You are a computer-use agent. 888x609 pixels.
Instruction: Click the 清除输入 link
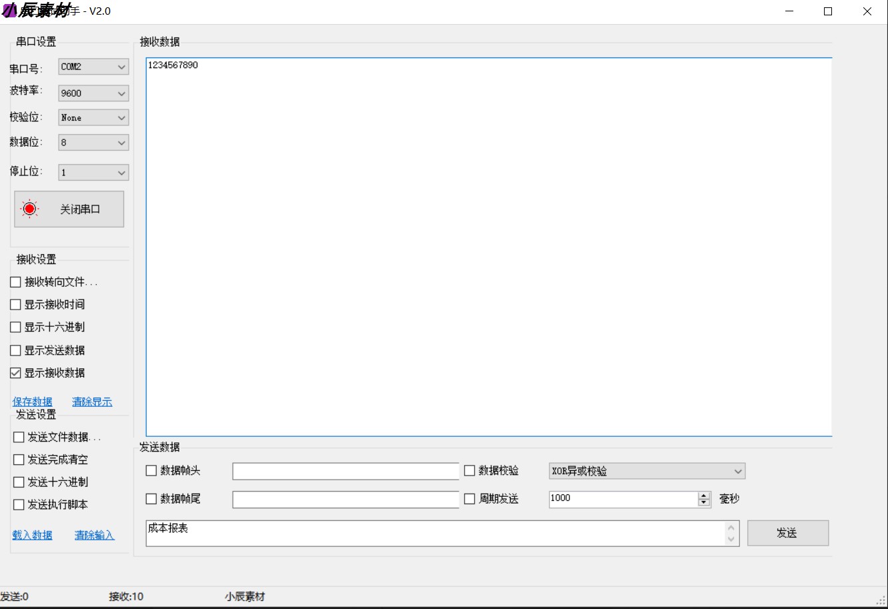point(95,535)
